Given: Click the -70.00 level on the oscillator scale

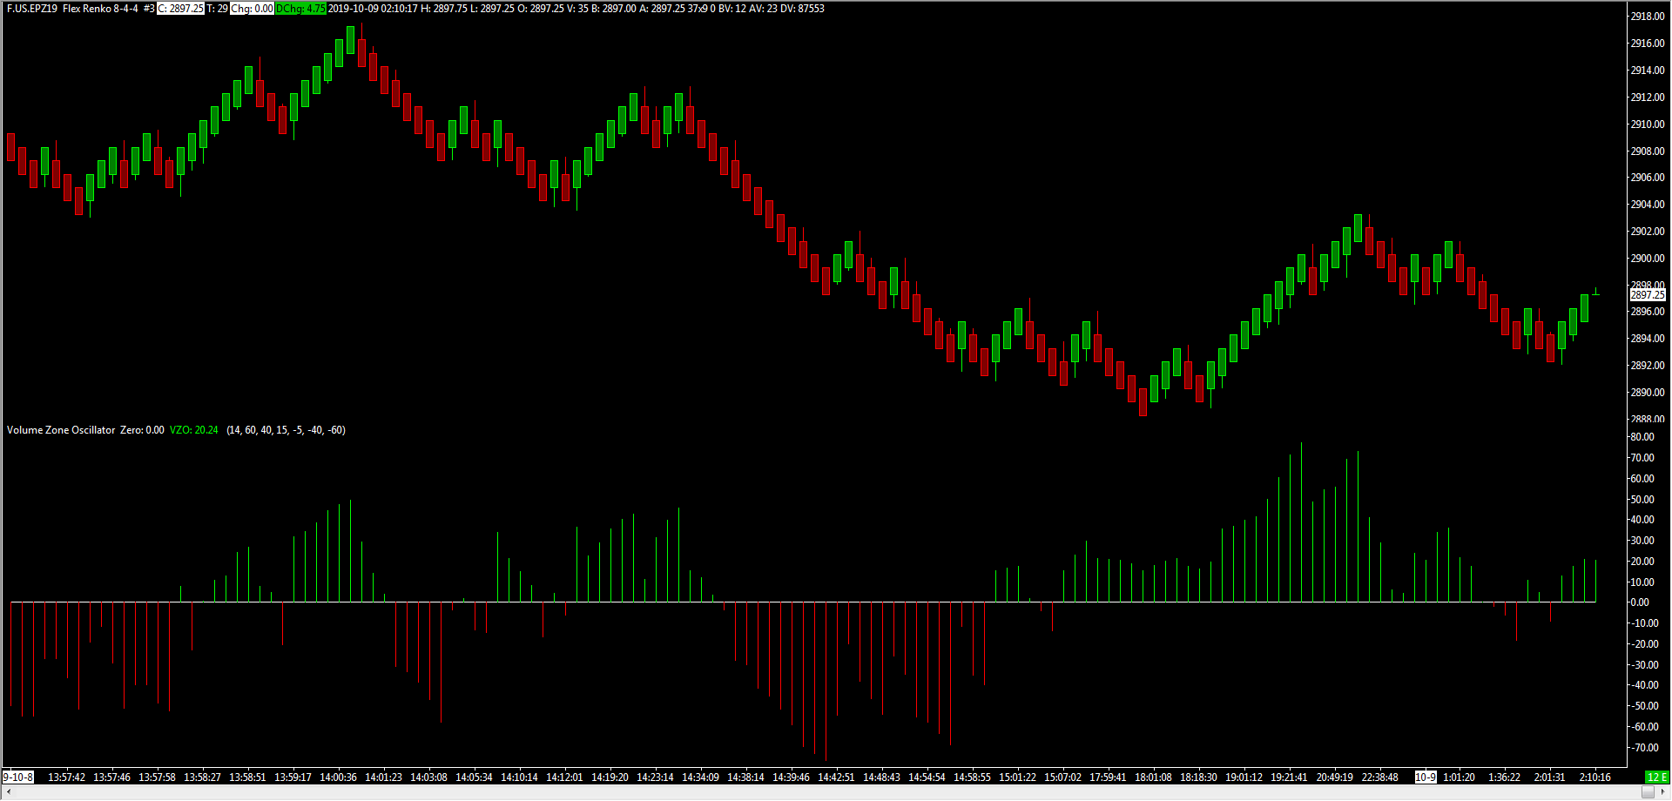Looking at the screenshot, I should pos(1644,748).
